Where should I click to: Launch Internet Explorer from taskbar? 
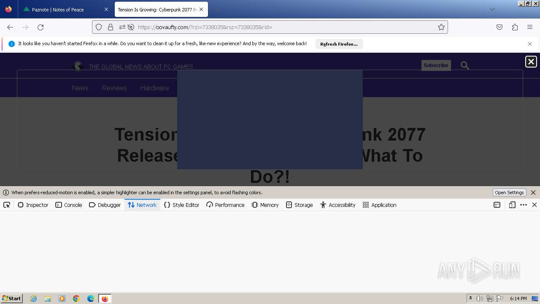(34, 299)
